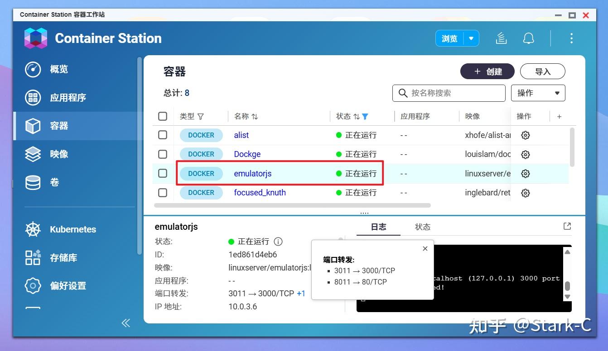Open the emulatorjs container link
This screenshot has height=351, width=608.
coord(252,173)
